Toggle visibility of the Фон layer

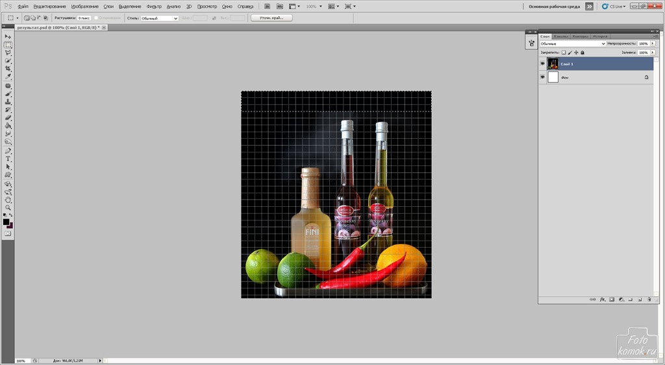point(543,77)
